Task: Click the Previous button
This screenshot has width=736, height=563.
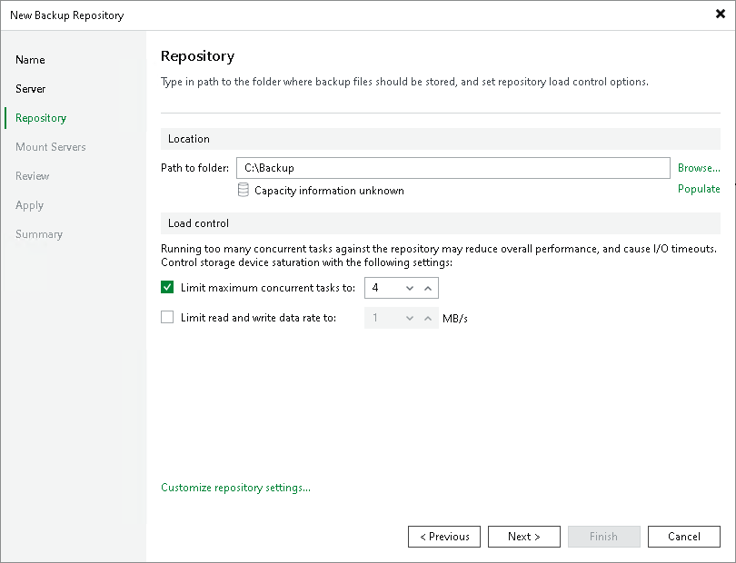Action: (x=443, y=536)
